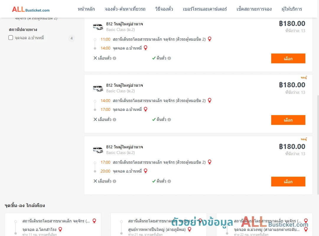This screenshot has width=319, height=236.
Task: Click รถตู้ tag on the 17:00 trip card
Action: click(x=304, y=139)
